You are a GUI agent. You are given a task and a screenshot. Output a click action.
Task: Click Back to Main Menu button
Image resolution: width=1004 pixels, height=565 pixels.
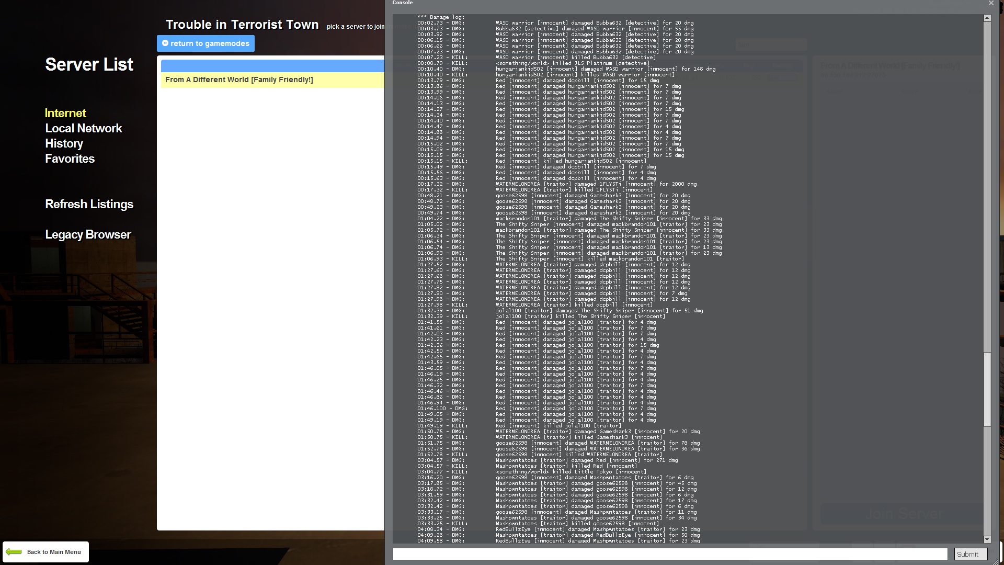[45, 552]
